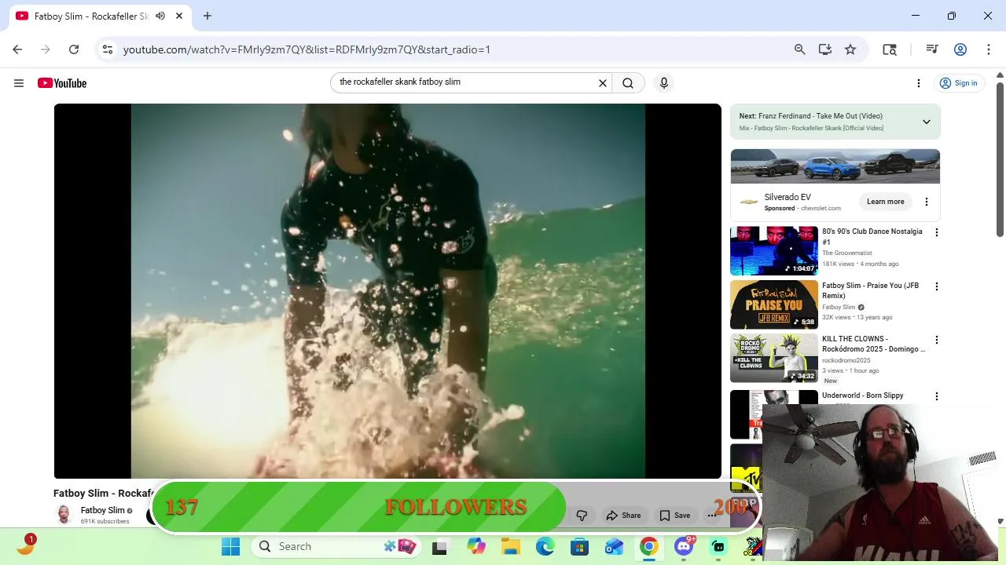
Task: Open Fatboy Slim channel avatar
Action: point(64,515)
